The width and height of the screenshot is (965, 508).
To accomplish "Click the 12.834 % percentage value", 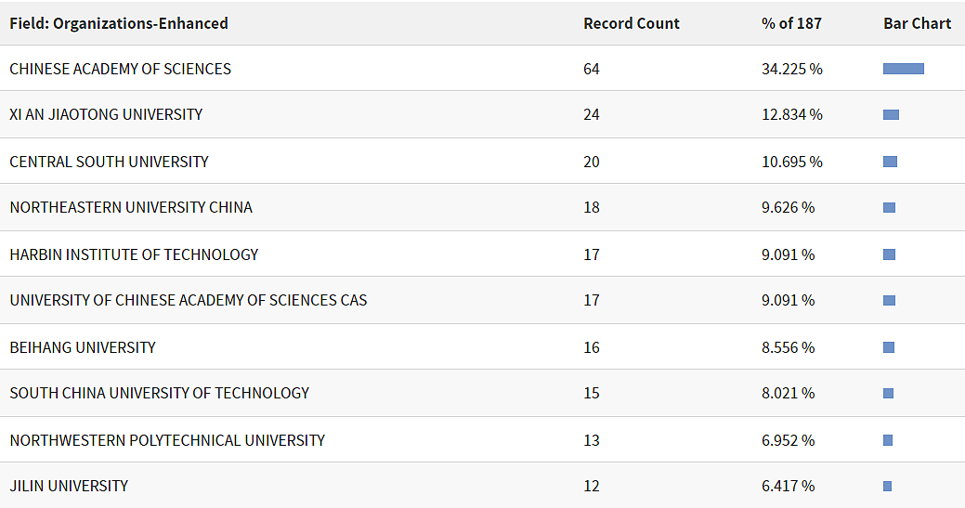I will (791, 114).
